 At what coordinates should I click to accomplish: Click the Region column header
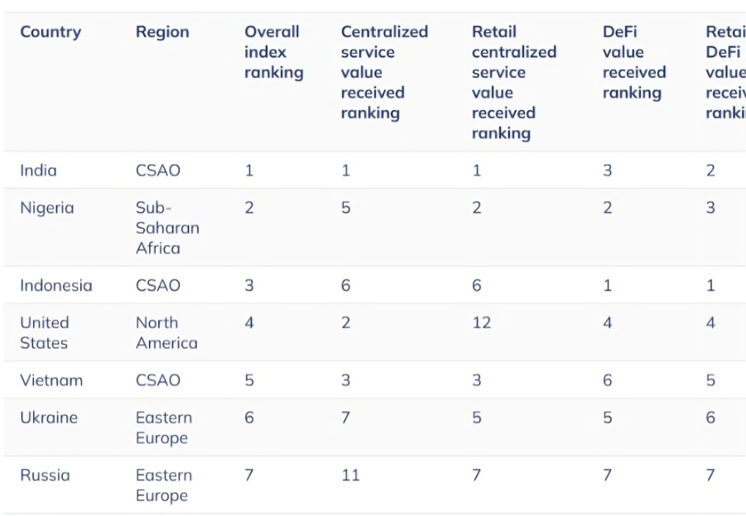(162, 32)
